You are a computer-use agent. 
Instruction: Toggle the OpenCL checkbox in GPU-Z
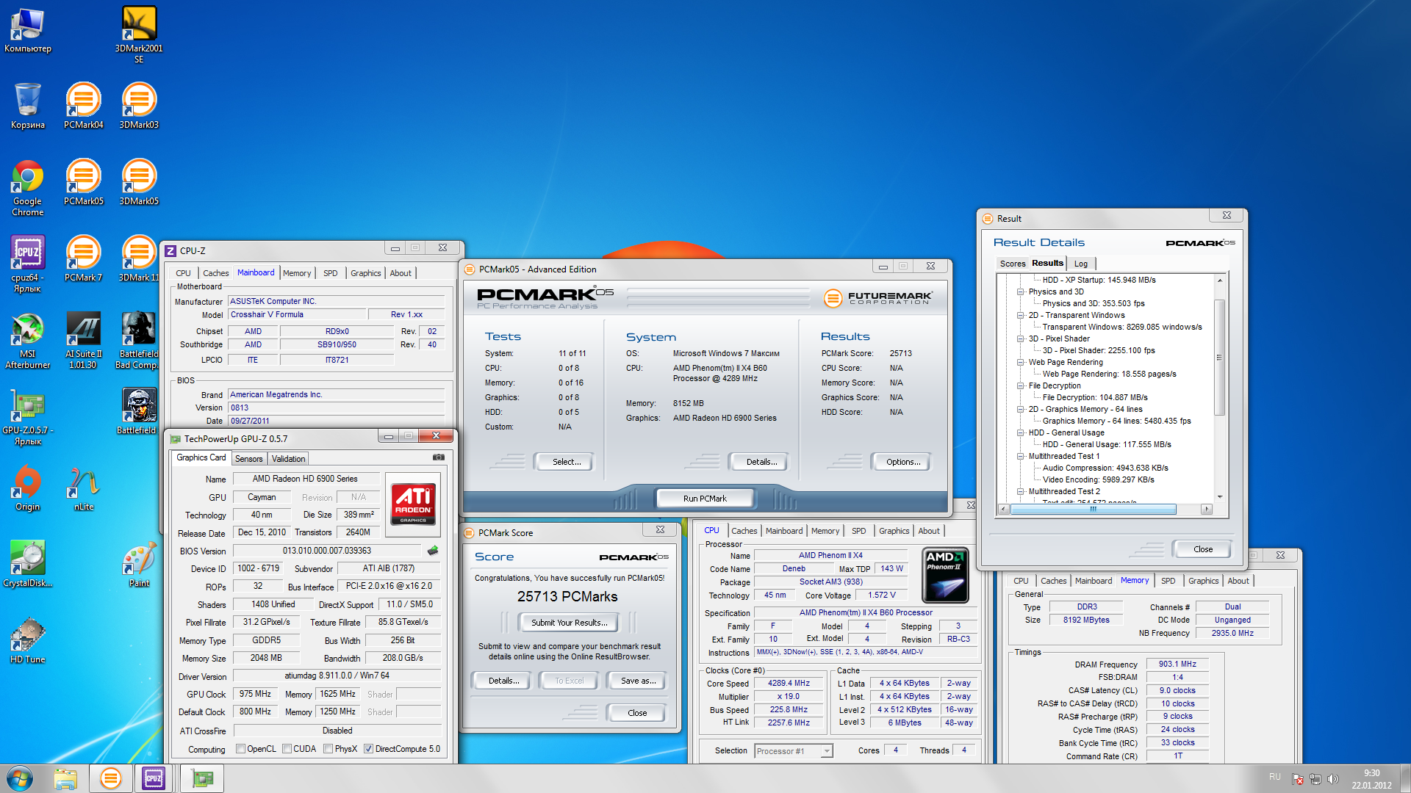click(240, 749)
